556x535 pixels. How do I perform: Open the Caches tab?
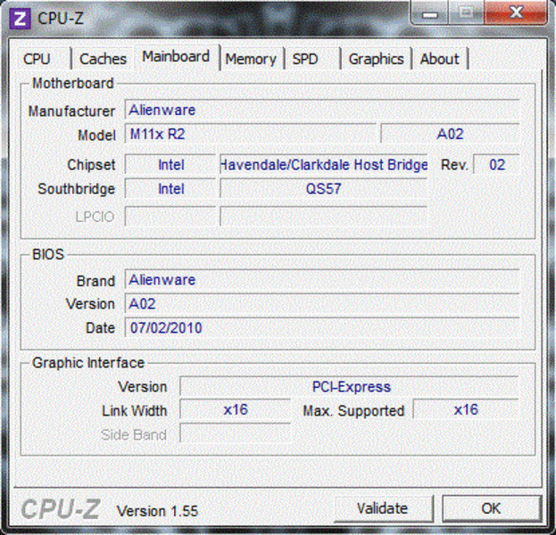click(103, 59)
